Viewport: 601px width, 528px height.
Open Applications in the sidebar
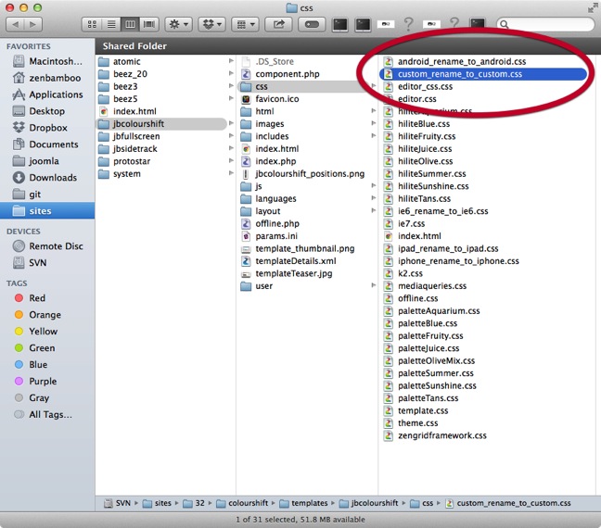pos(47,94)
